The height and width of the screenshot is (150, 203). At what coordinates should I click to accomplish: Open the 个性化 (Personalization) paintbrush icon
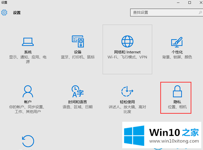click(x=177, y=42)
